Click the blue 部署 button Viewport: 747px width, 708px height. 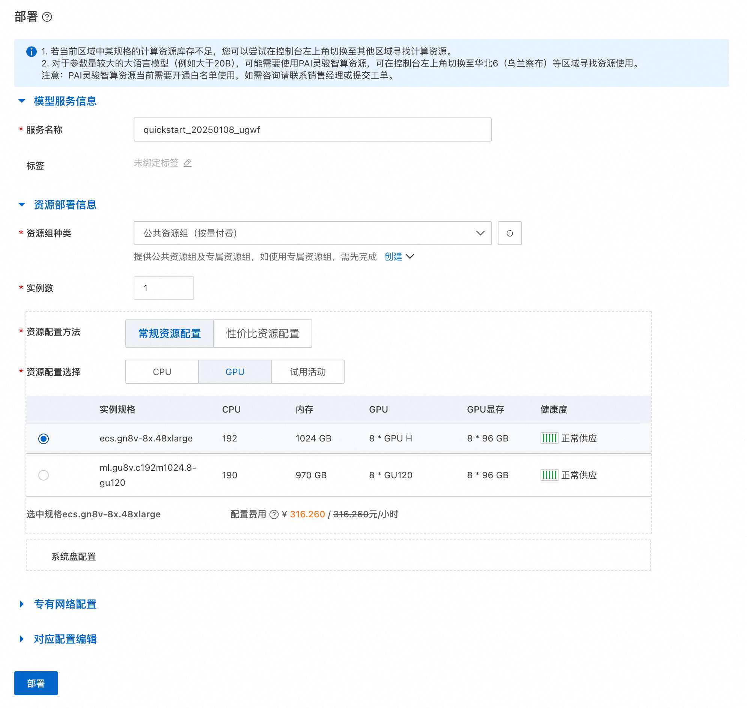click(x=36, y=683)
